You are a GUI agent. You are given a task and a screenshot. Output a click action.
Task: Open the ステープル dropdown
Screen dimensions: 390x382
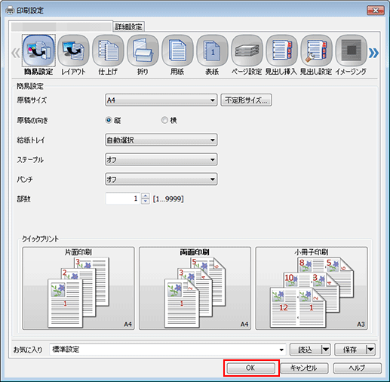161,159
